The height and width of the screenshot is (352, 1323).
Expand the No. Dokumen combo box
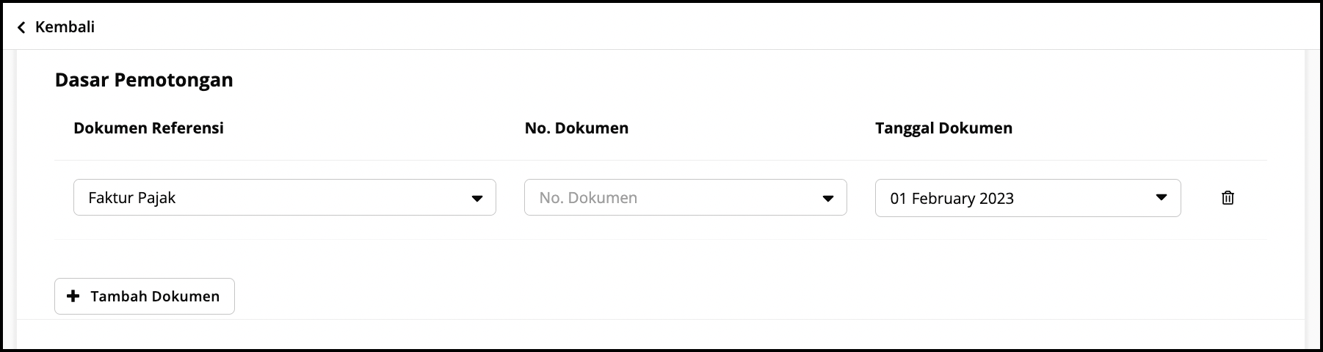685,197
